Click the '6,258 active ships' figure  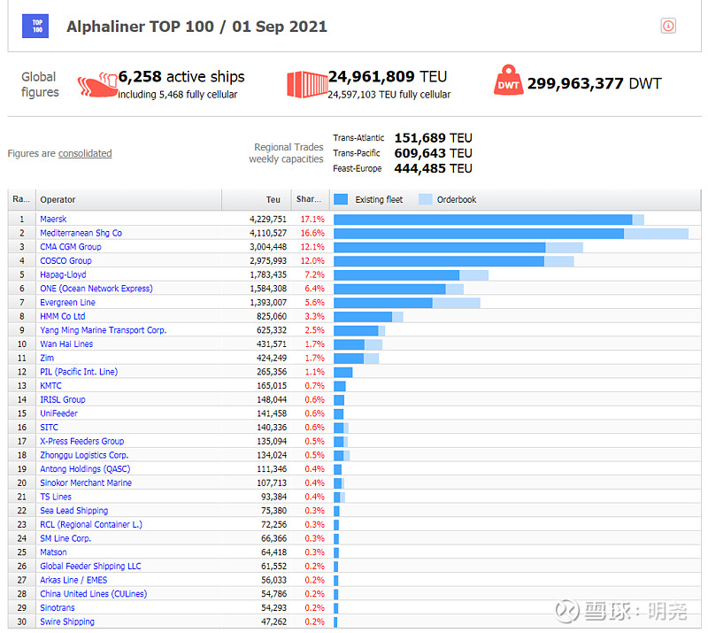(x=181, y=77)
